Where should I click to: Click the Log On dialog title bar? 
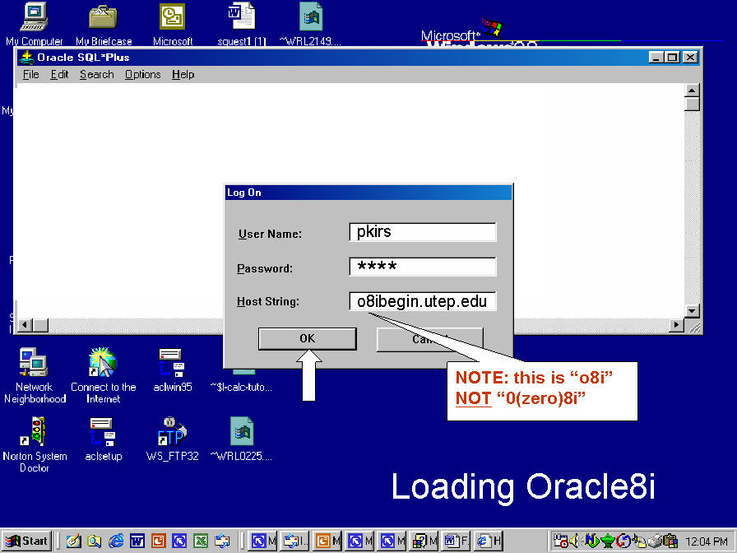[x=368, y=193]
